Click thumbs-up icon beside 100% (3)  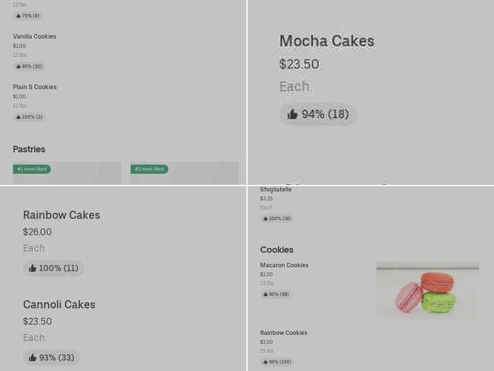(19, 117)
